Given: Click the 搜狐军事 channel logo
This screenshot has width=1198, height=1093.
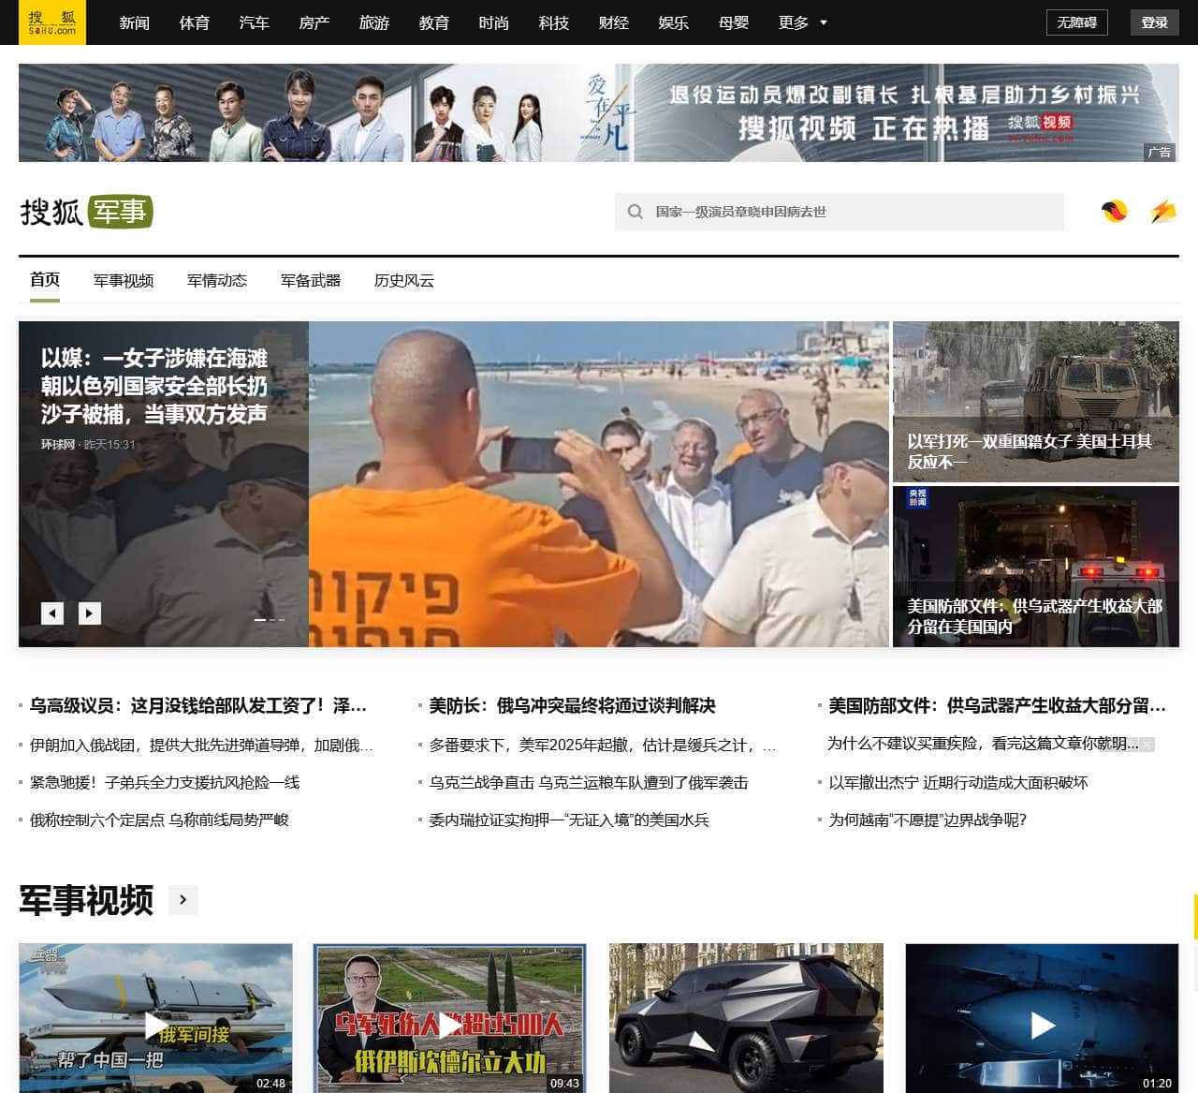Looking at the screenshot, I should point(86,212).
